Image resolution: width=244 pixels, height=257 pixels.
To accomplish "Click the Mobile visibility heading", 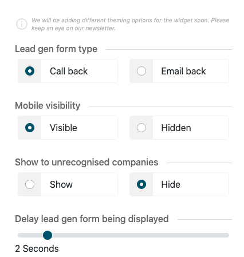I will 48,106.
